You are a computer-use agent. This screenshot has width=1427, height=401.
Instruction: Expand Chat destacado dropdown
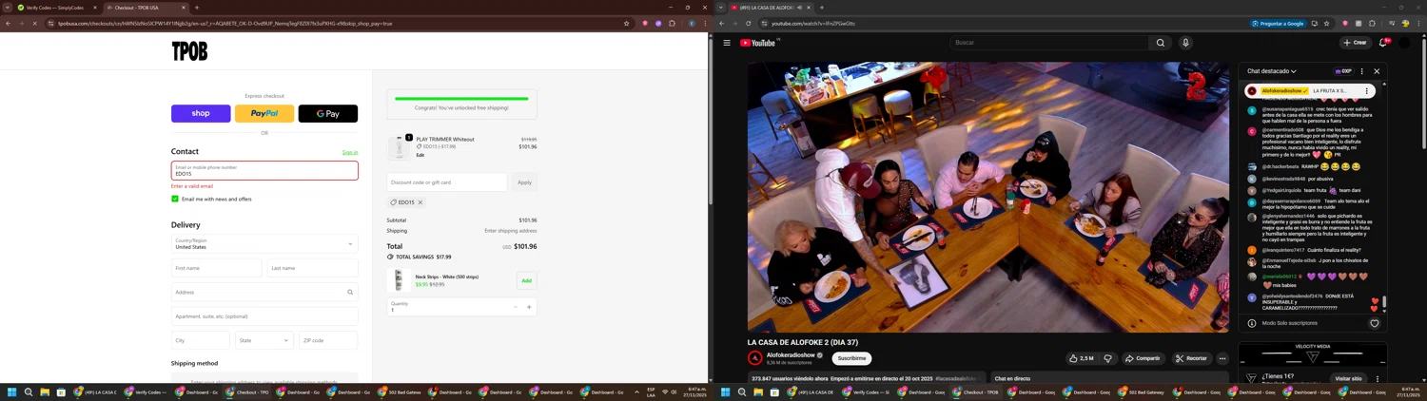tap(1272, 71)
